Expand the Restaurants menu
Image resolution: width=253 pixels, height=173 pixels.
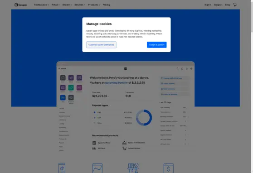click(41, 5)
